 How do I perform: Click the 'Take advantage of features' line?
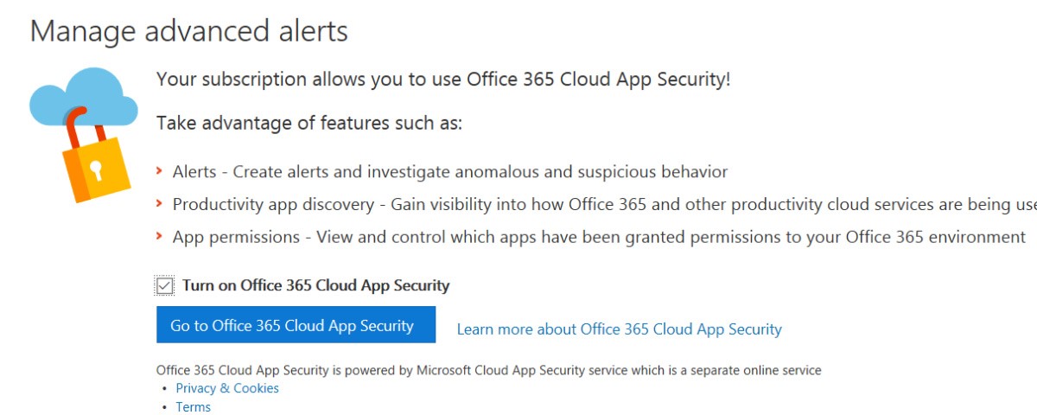(309, 123)
